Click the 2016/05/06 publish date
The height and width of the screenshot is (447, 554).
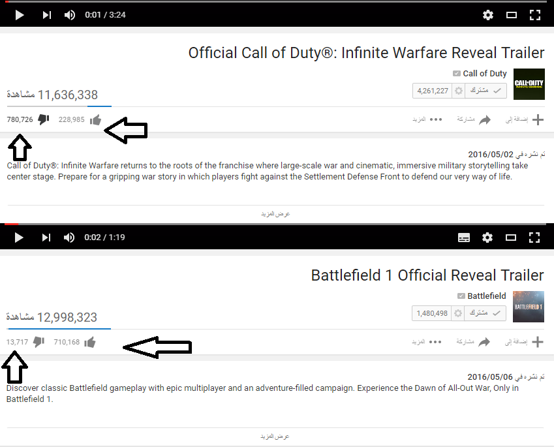pyautogui.click(x=489, y=377)
